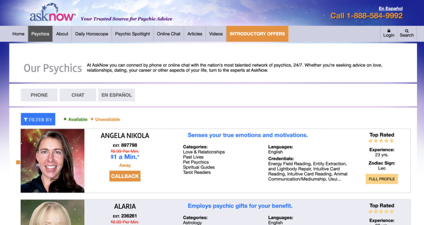Click 'Employs psychic gifts for your benefit.' headline
Screen dimensions: 424x225
pyautogui.click(x=240, y=206)
